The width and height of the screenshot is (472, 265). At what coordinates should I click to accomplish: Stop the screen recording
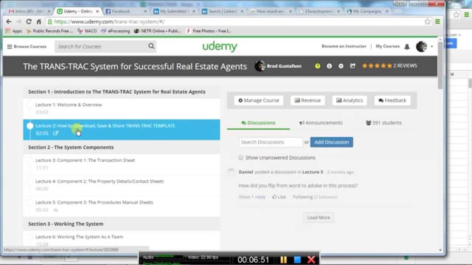[x=298, y=260]
